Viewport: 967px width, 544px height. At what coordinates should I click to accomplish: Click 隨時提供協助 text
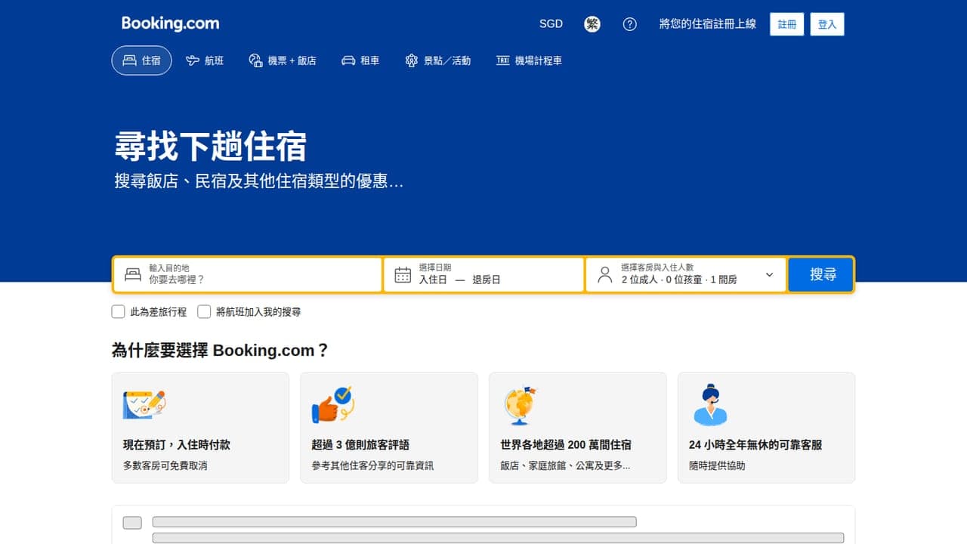[717, 465]
